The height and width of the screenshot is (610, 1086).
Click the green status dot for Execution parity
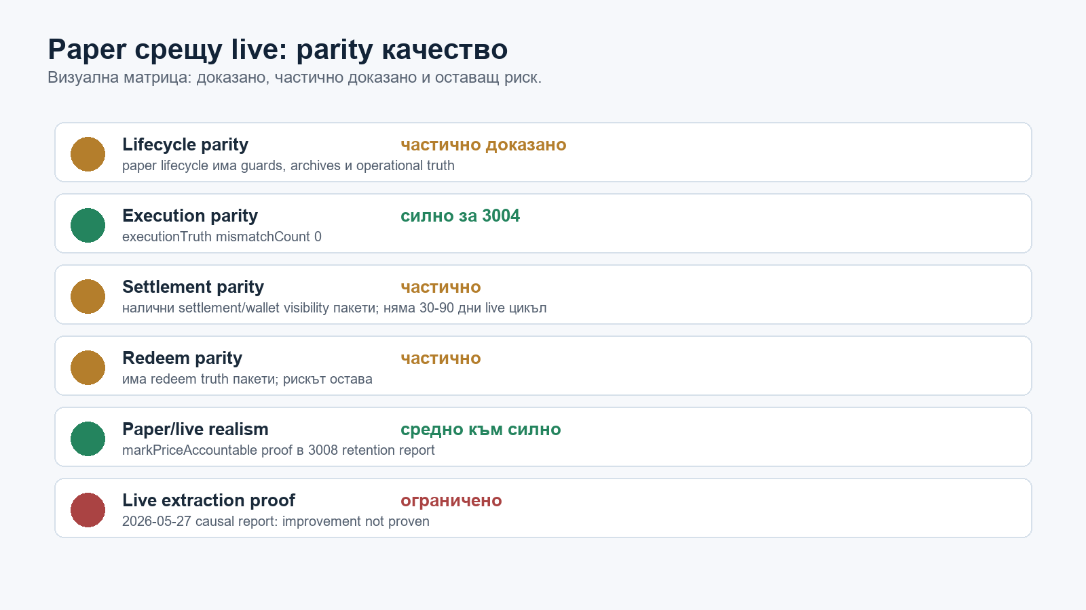click(x=88, y=225)
